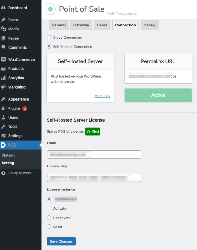Choose the Reset radio option

(x=49, y=227)
